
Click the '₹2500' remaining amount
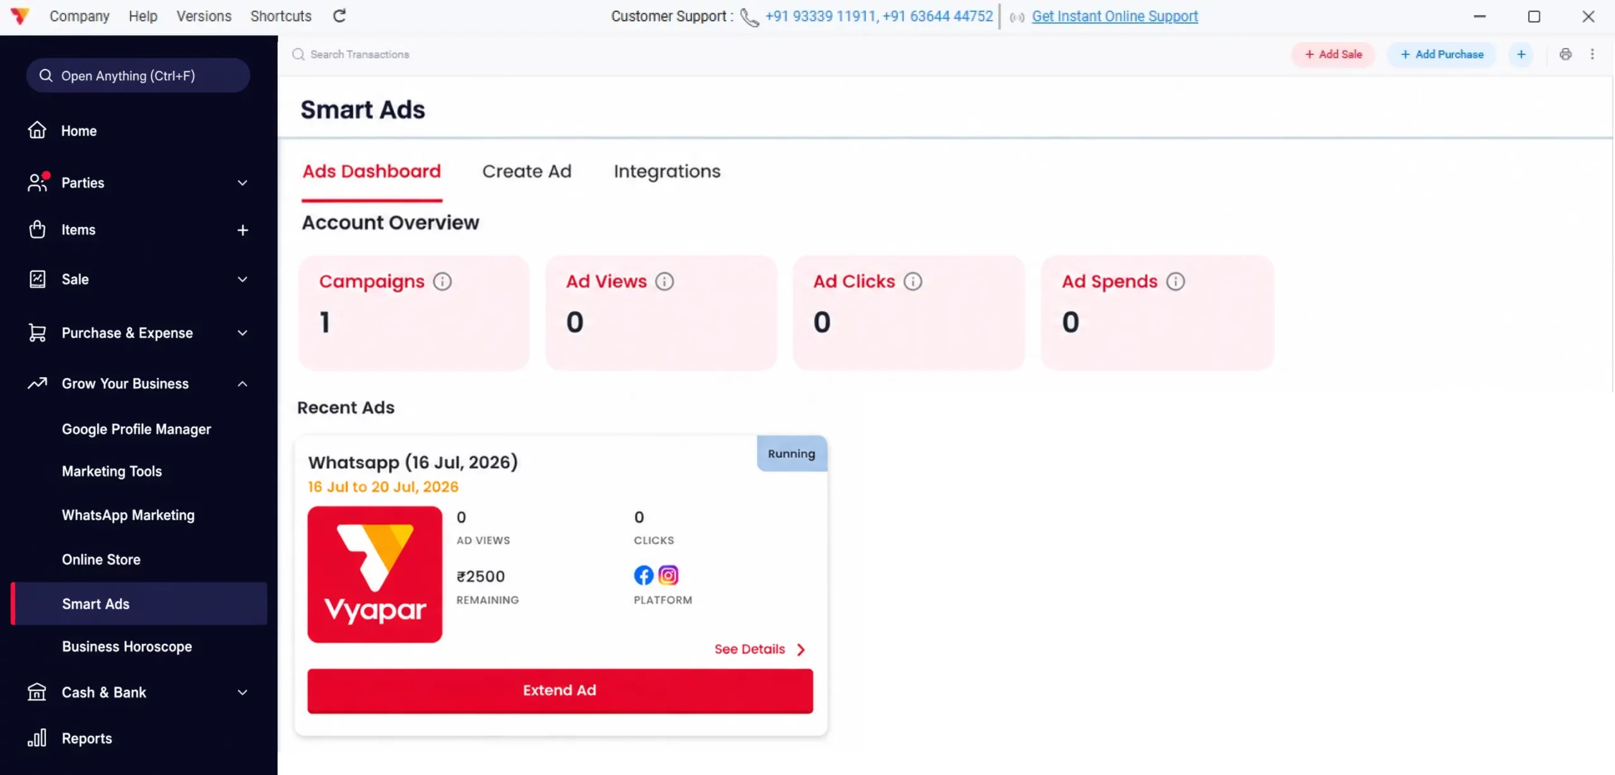click(x=481, y=576)
